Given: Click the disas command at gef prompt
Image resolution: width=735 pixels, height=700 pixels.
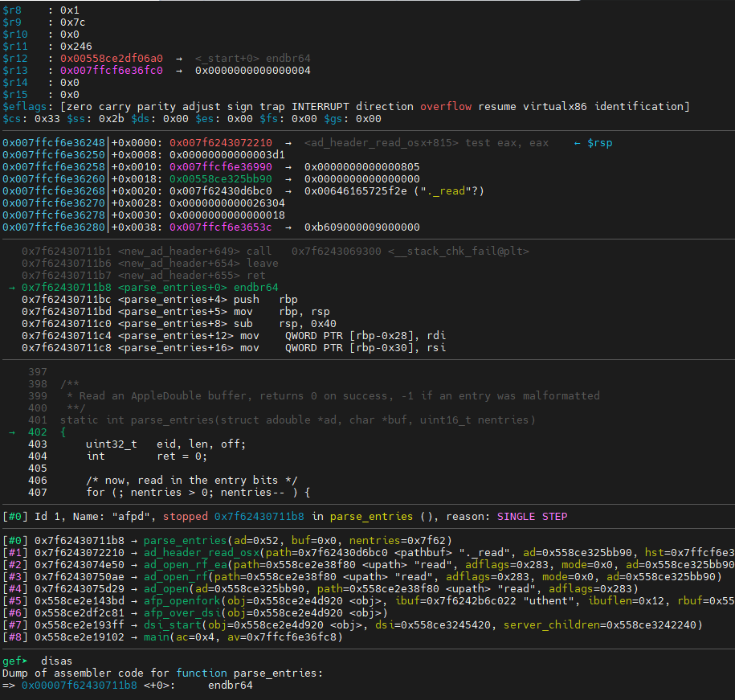Looking at the screenshot, I should point(57,661).
